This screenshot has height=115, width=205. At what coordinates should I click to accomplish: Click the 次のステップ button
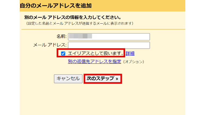pos(103,79)
